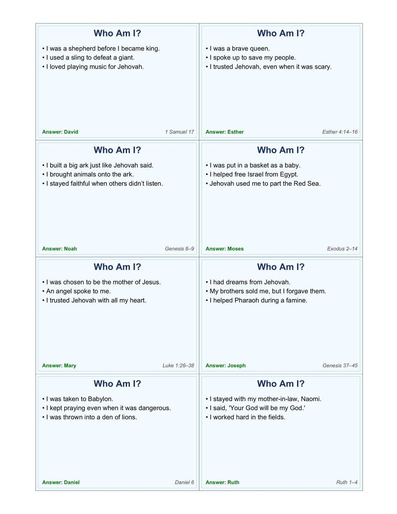This screenshot has height=514, width=397.
Task: Click the sling-and-giant clue line
Action: point(88,57)
